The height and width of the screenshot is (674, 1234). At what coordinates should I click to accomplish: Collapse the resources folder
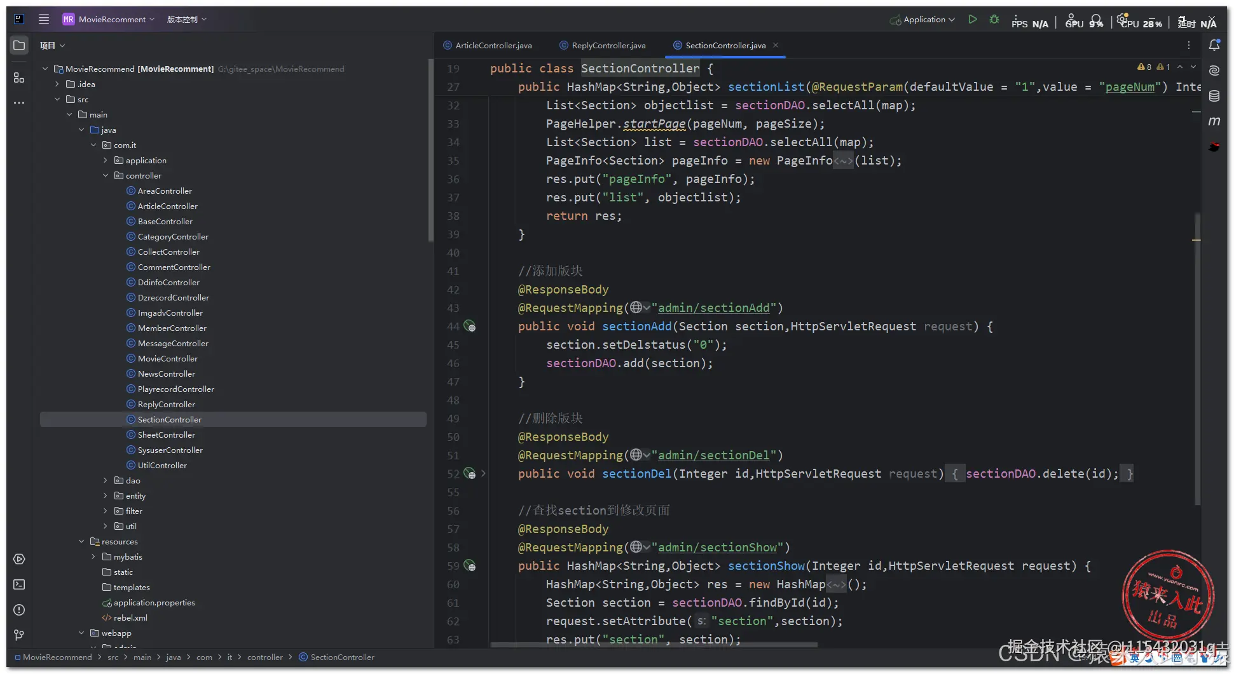[81, 541]
